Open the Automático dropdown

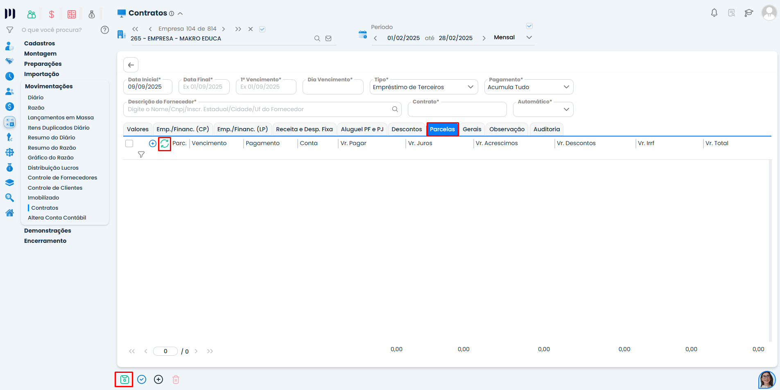pos(543,110)
